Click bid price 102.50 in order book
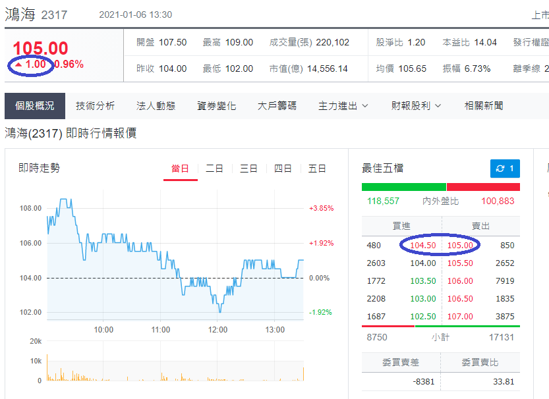The width and height of the screenshot is (549, 399). tap(423, 317)
